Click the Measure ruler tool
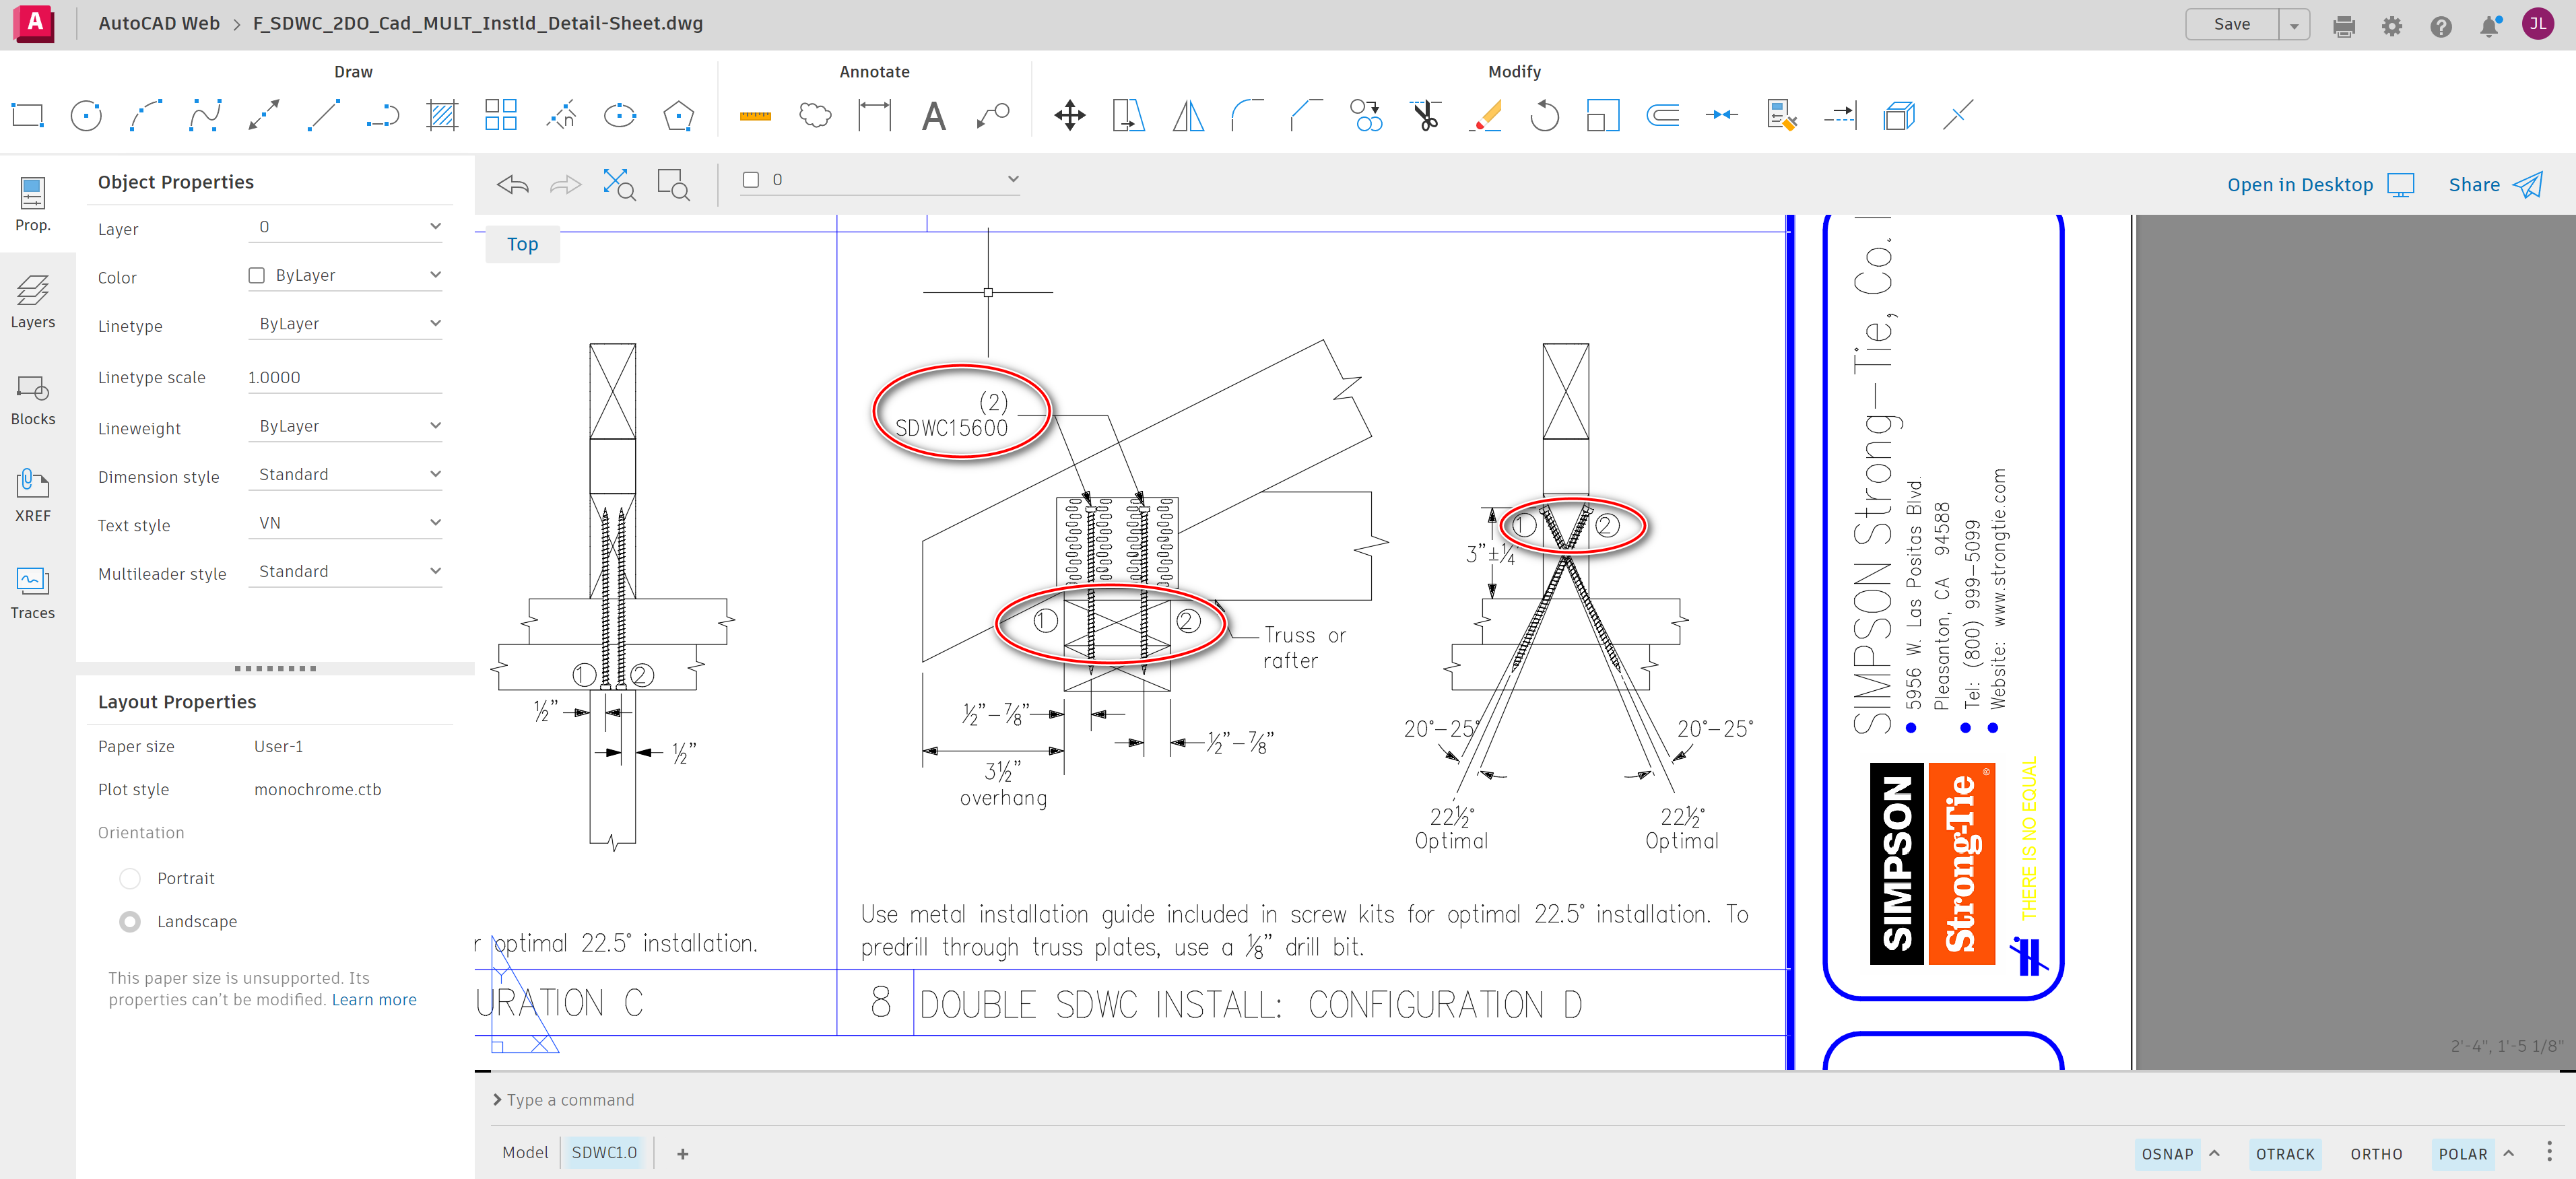 point(755,116)
